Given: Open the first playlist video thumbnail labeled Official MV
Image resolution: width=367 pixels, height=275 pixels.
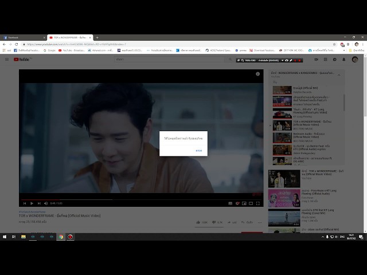Looking at the screenshot, I should 282,90.
